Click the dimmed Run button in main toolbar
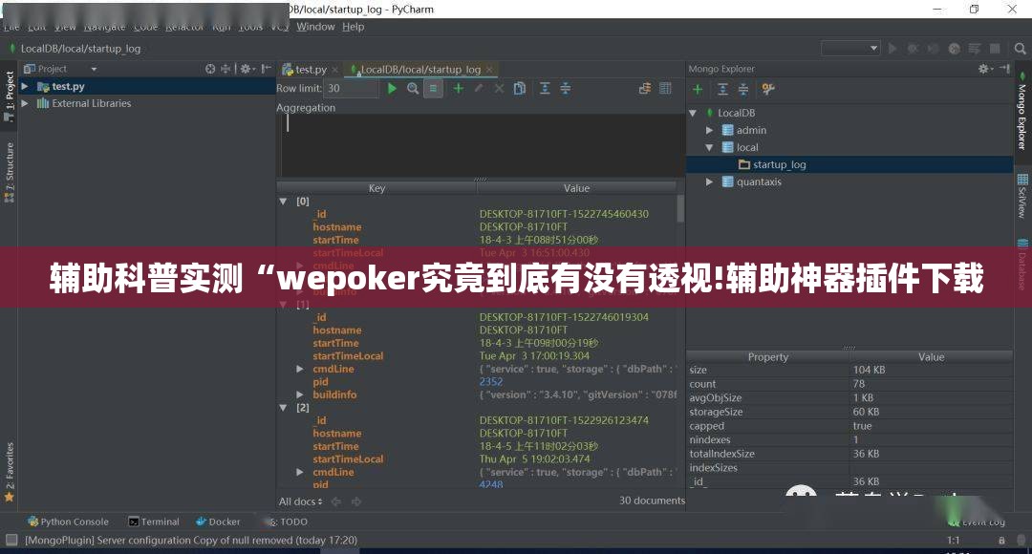Screen dimensions: 1032x554 coord(892,49)
